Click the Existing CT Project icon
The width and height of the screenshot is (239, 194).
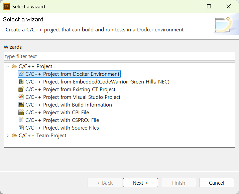tap(21, 89)
